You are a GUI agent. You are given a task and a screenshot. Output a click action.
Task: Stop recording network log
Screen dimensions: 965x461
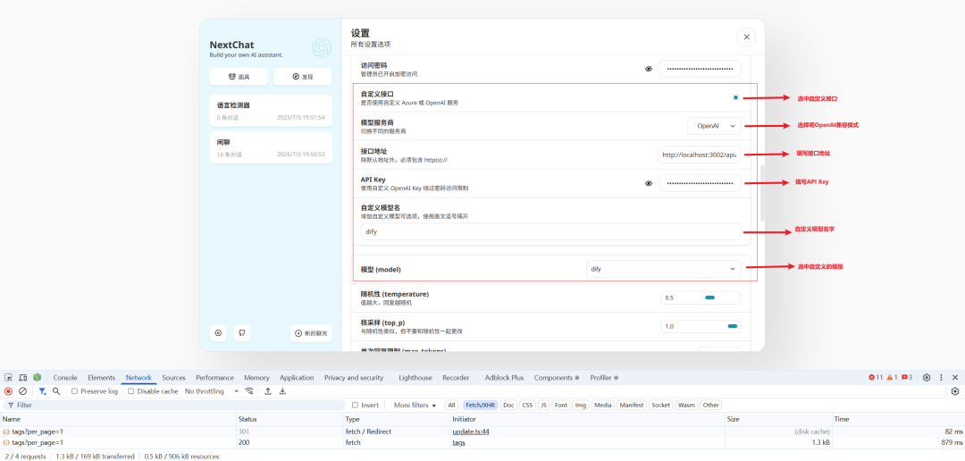(8, 390)
